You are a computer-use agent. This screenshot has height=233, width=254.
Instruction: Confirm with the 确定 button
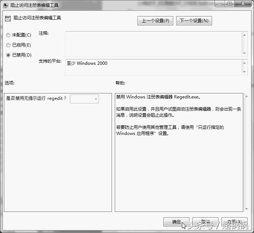pyautogui.click(x=176, y=222)
